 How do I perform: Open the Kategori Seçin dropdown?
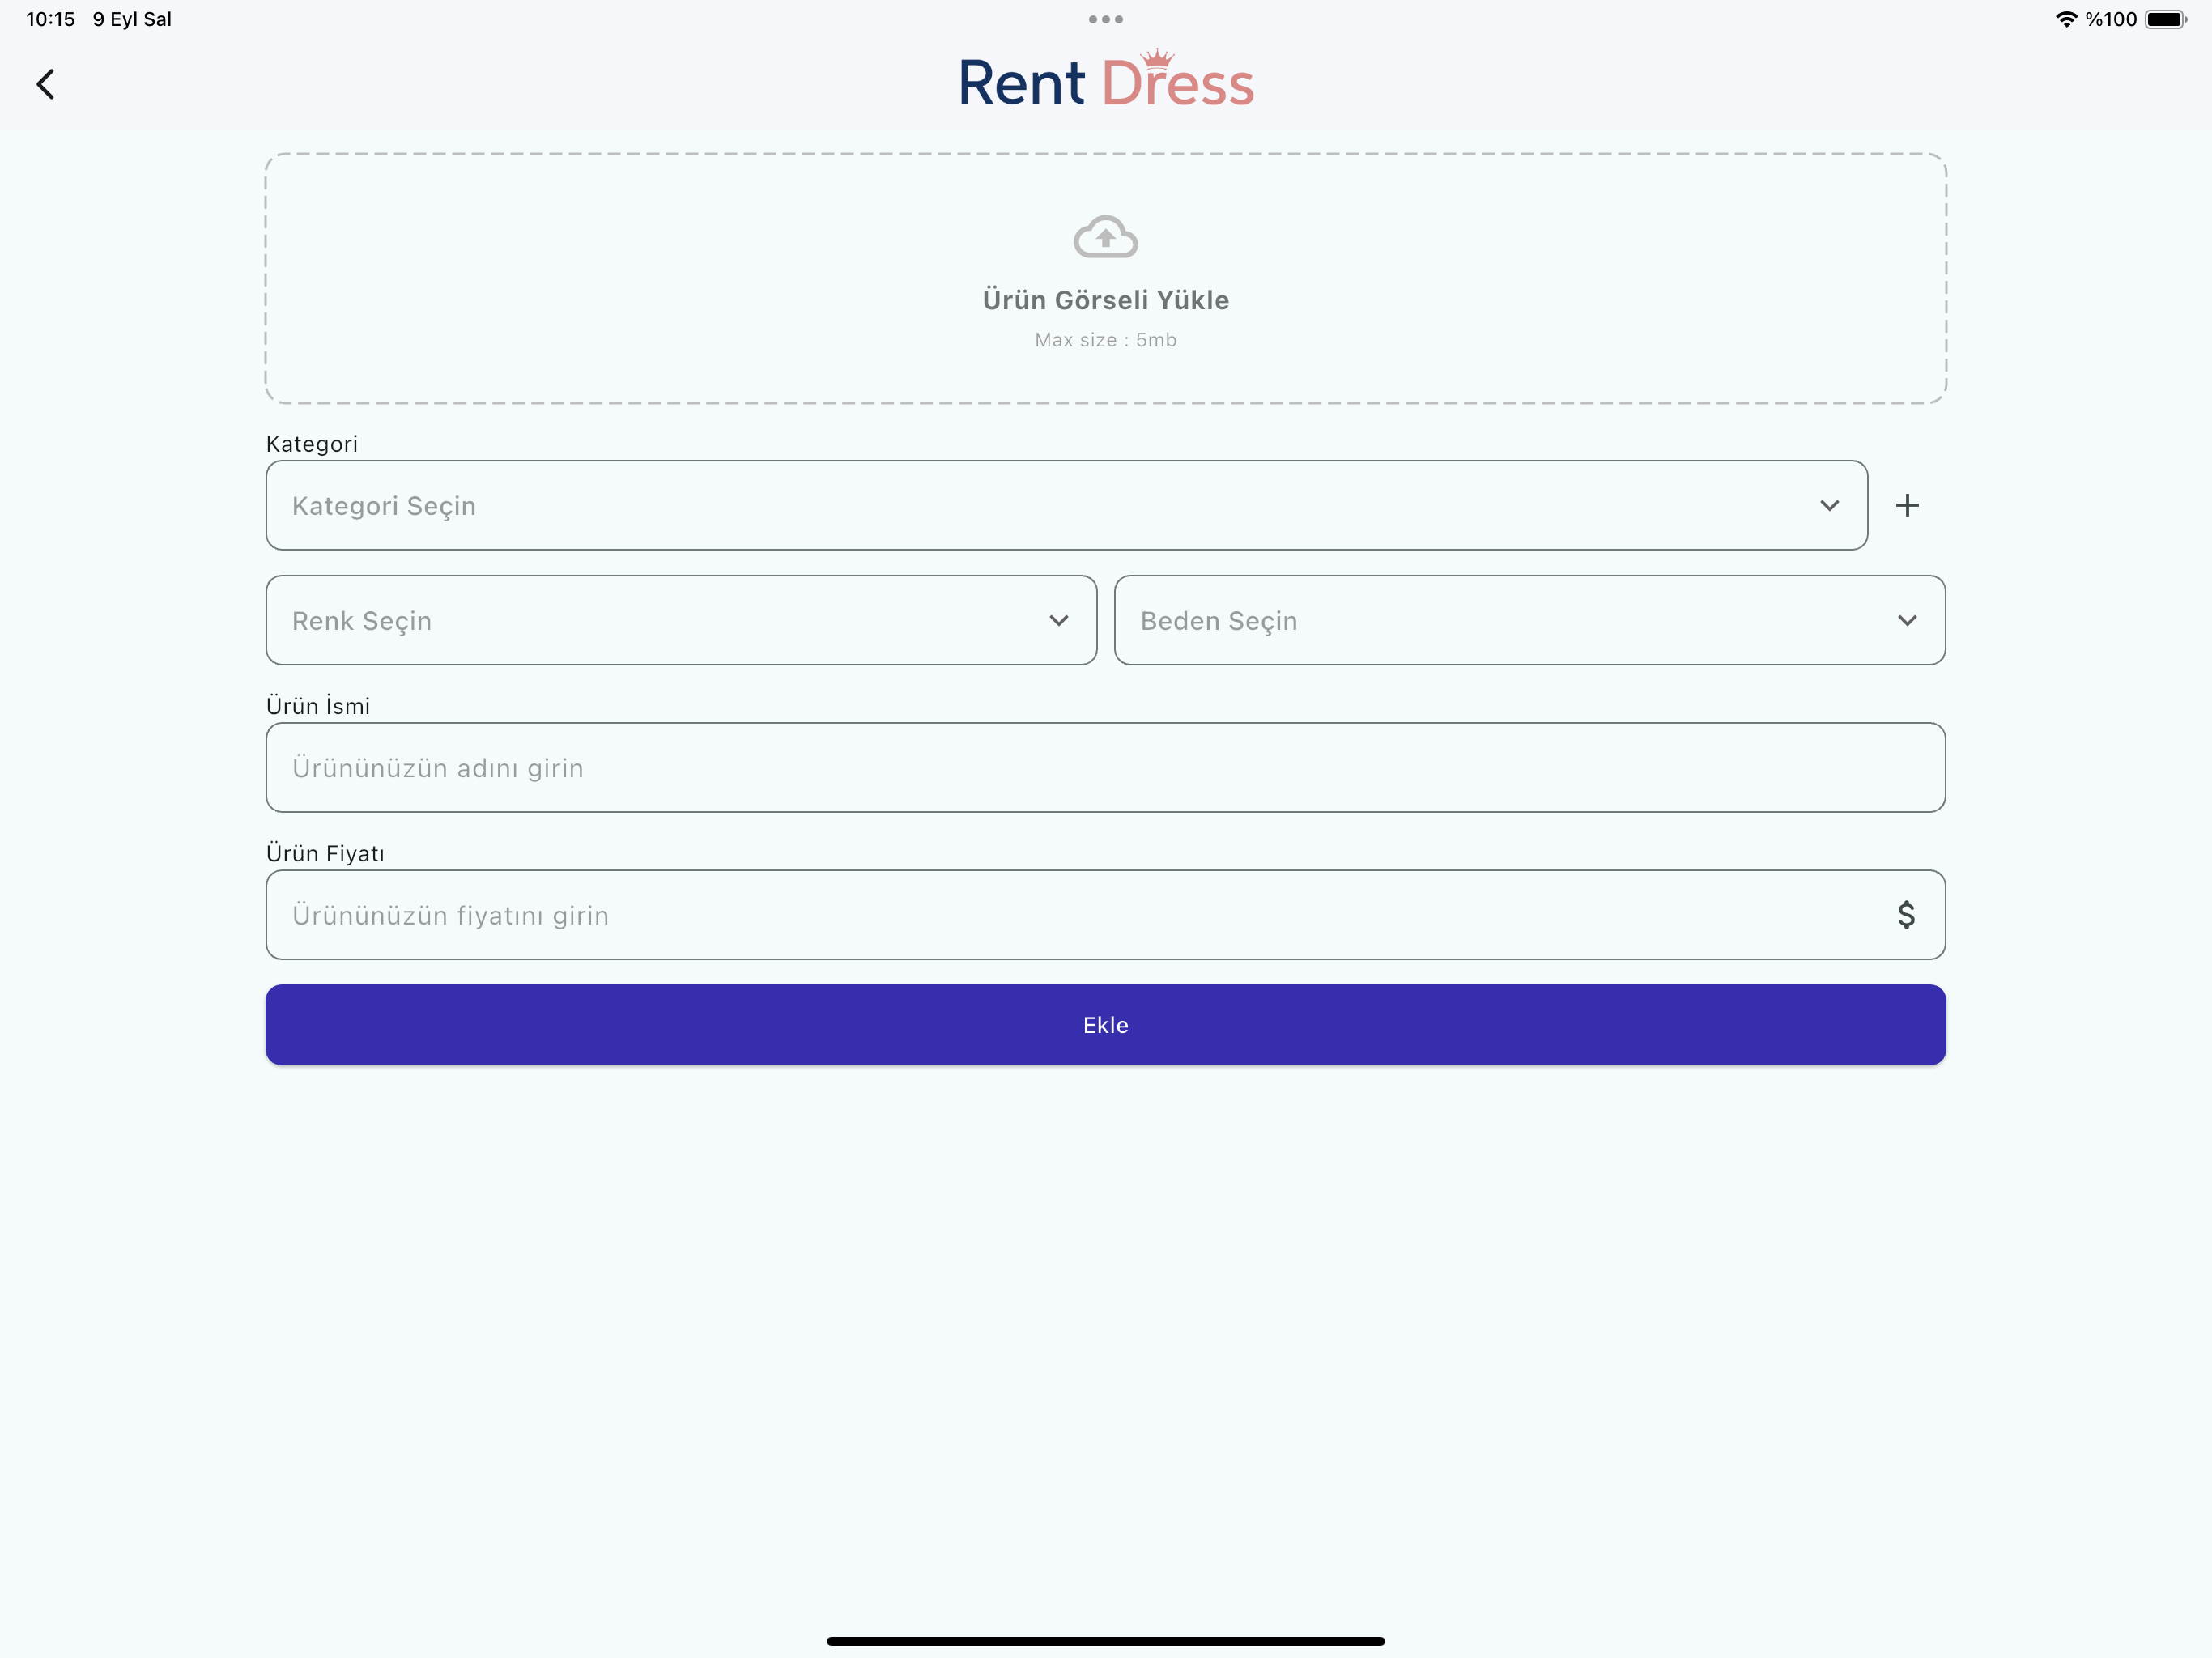[x=1066, y=505]
